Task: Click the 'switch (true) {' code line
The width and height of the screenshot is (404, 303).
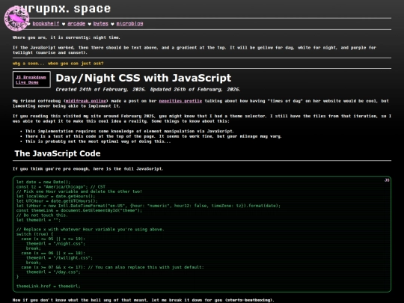Action: click(34, 234)
